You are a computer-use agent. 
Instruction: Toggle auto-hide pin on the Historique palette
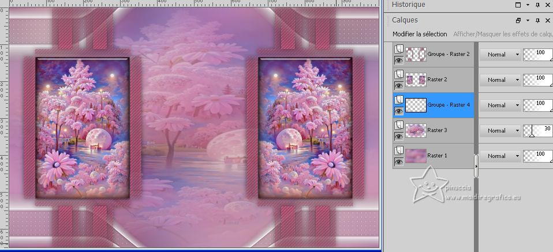[537, 5]
